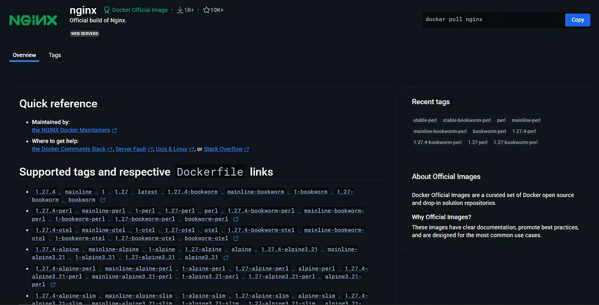Click the mainline-alpine tag link
The image size is (599, 305).
[113, 250]
